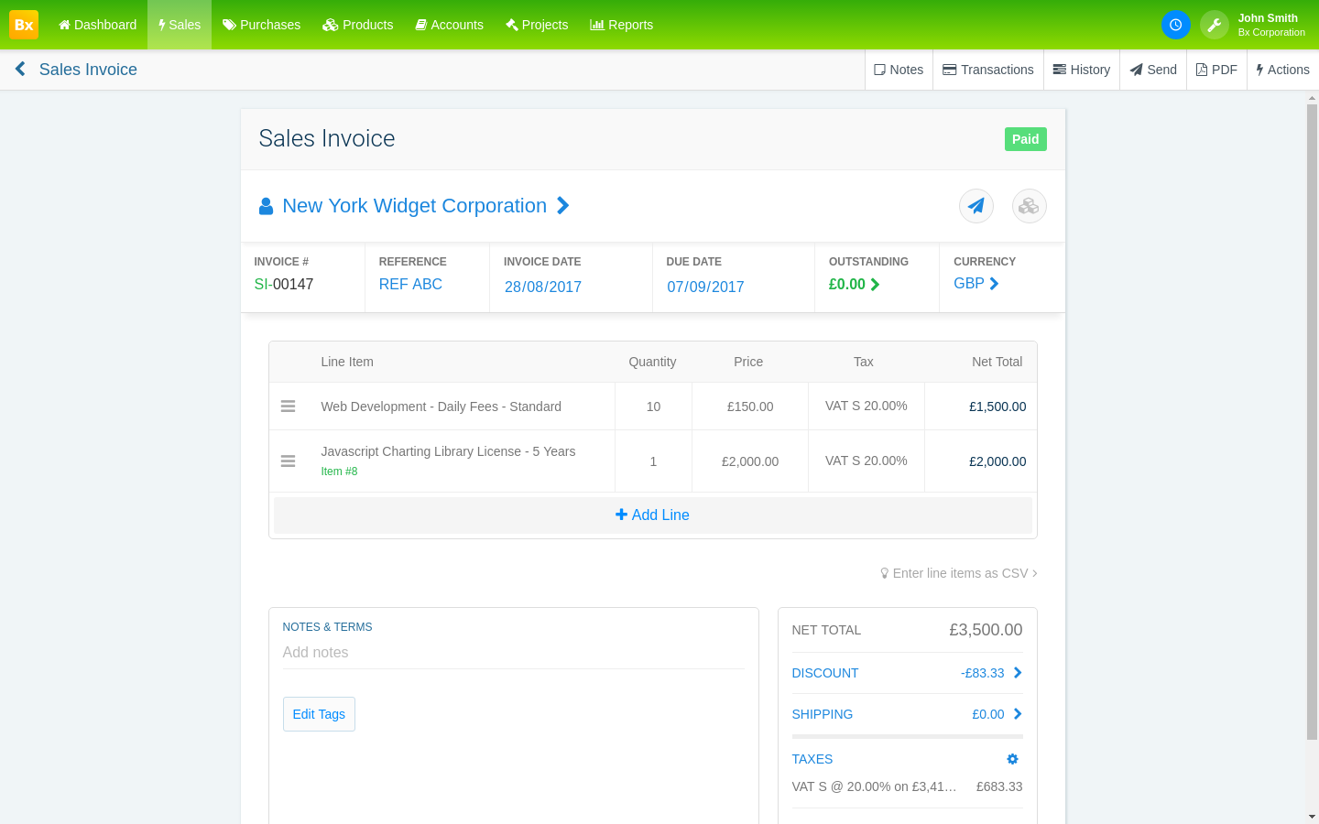Select Web Development line item description

point(441,407)
